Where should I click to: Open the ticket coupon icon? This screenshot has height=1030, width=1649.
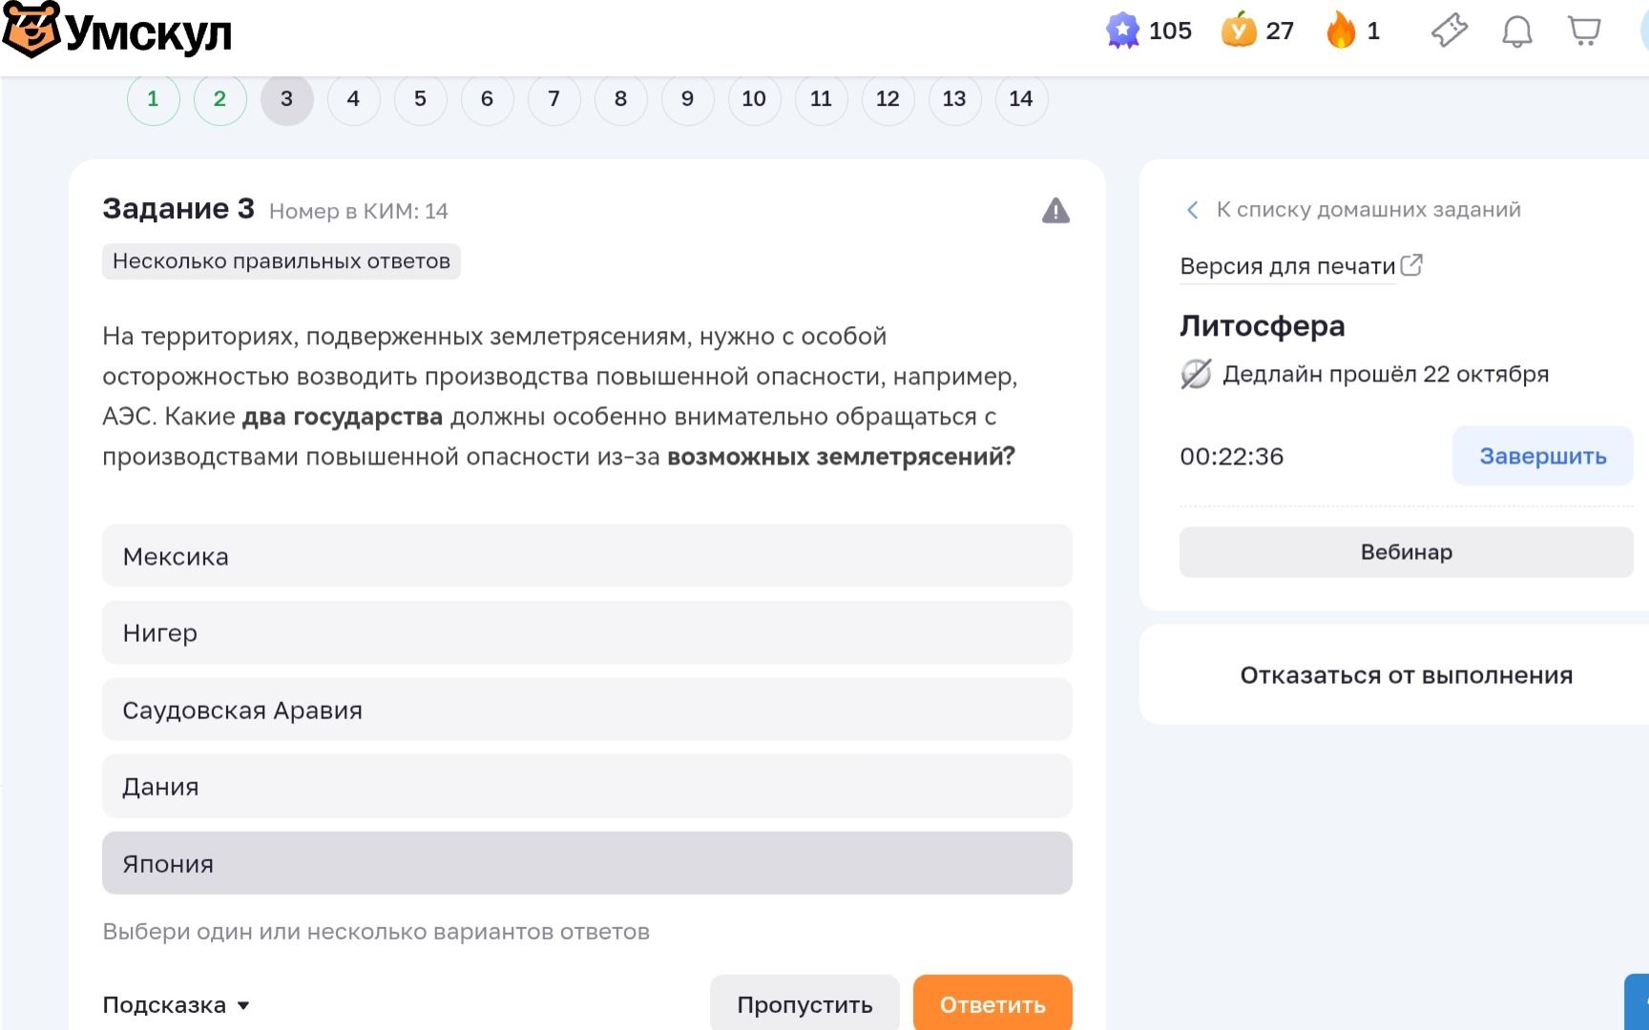pos(1449,31)
